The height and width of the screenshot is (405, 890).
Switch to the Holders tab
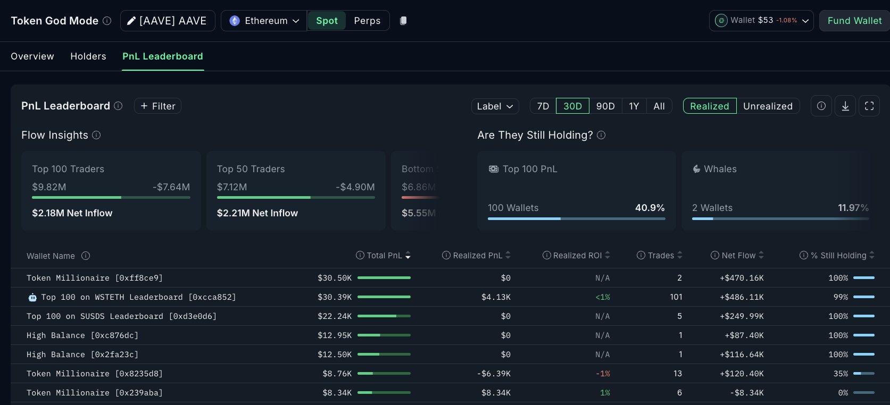pos(88,56)
